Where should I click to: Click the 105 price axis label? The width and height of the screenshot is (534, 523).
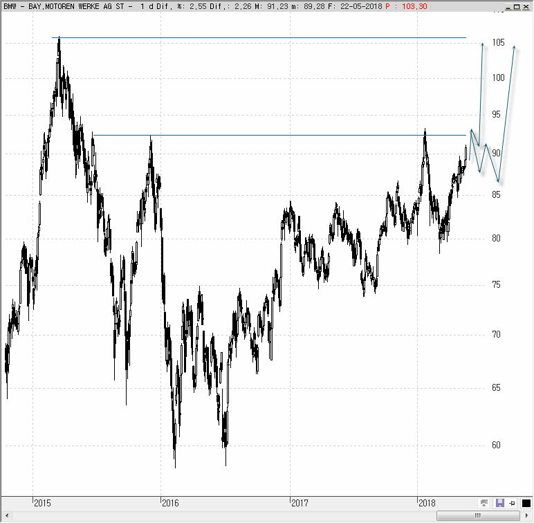pyautogui.click(x=498, y=43)
